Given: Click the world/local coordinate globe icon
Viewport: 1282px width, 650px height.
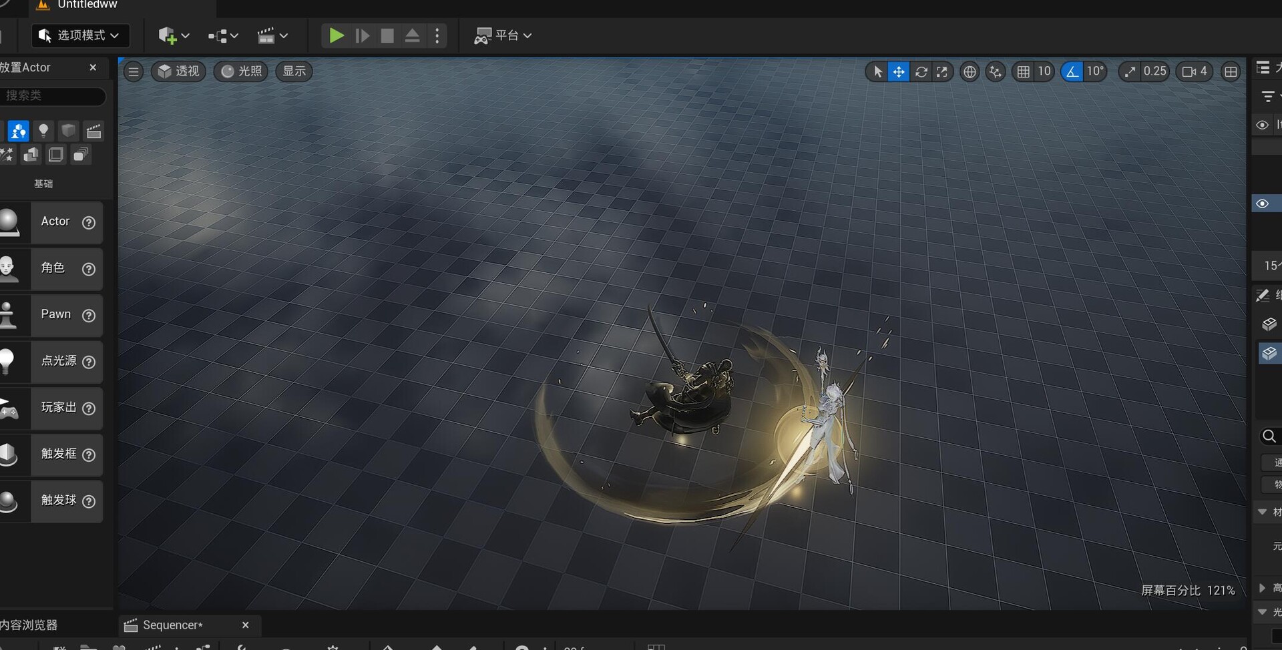Looking at the screenshot, I should pos(970,71).
